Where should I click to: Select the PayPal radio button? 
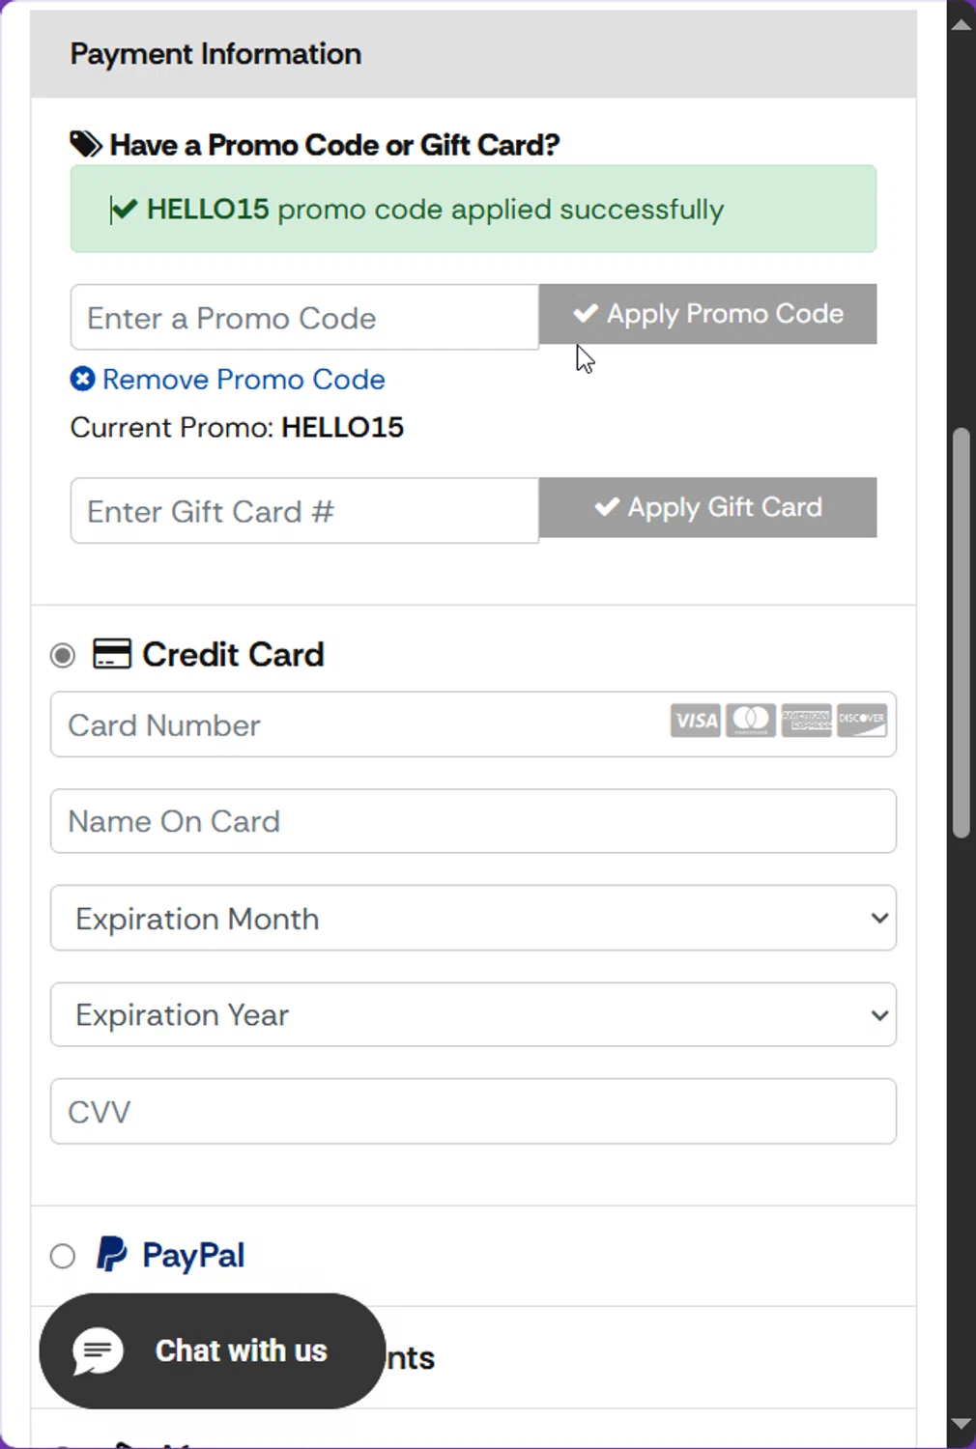pos(63,1256)
